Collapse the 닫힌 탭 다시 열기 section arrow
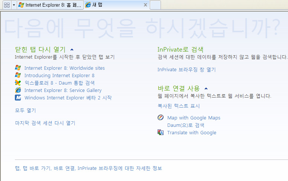 (x=72, y=49)
